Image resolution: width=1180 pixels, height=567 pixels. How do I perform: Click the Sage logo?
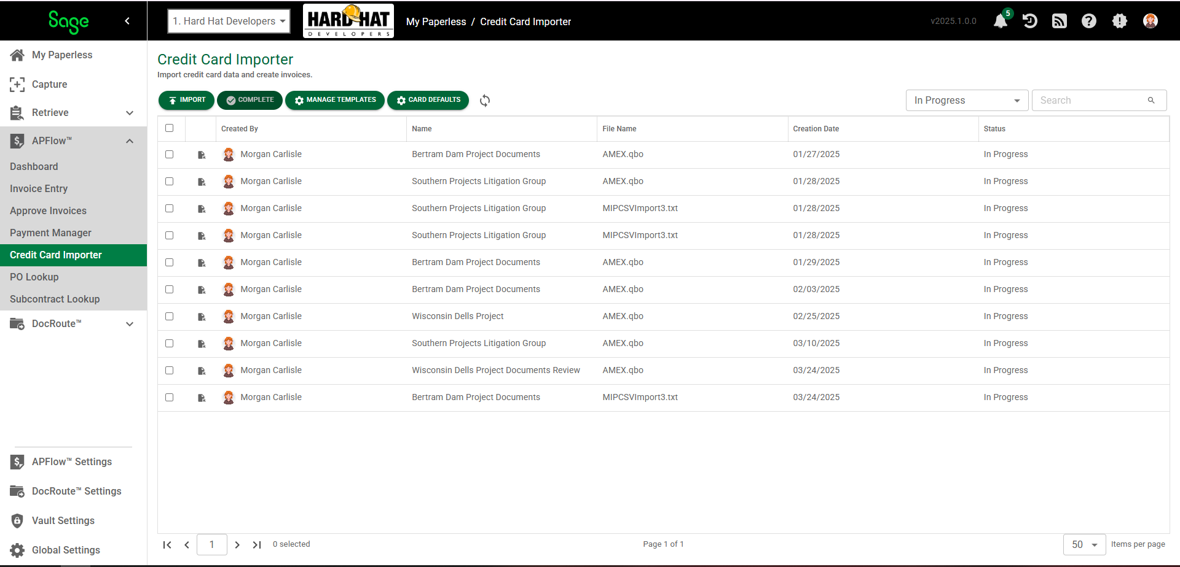(x=69, y=21)
